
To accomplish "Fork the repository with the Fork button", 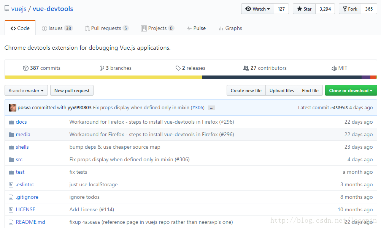I will [350, 9].
